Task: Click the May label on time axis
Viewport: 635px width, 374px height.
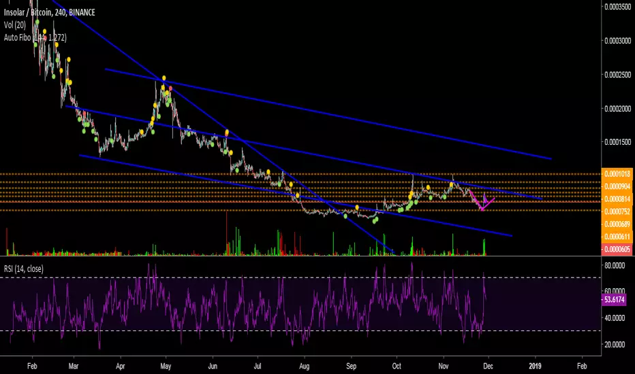Action: [166, 366]
